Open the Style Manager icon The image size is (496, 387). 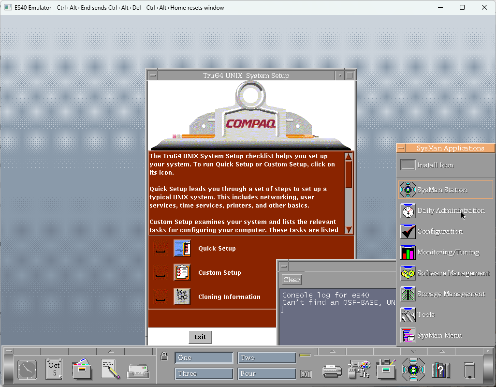coord(359,369)
